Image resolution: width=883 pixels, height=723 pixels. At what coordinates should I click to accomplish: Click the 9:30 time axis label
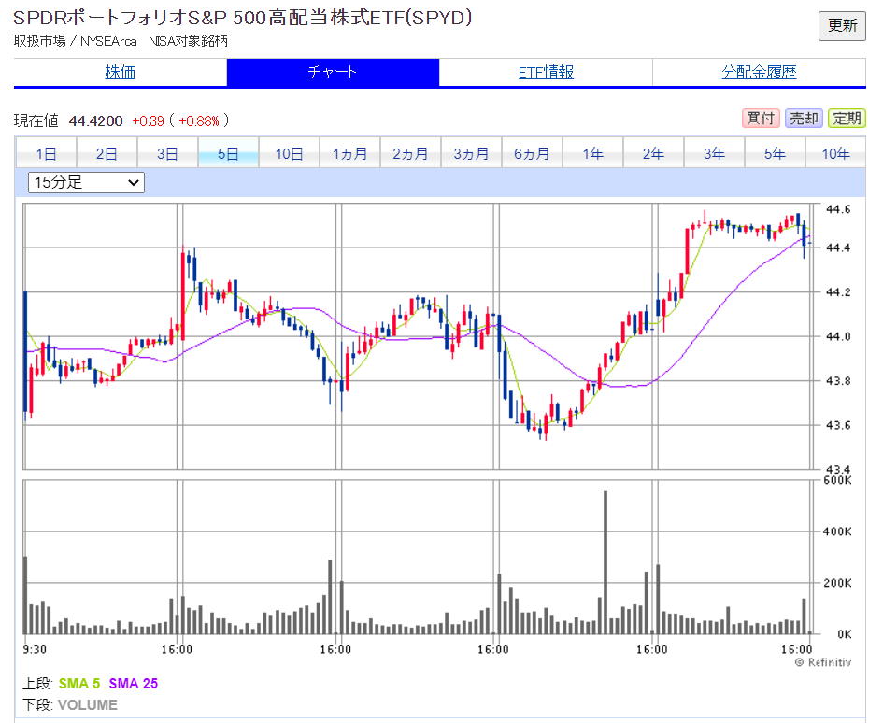(x=35, y=650)
